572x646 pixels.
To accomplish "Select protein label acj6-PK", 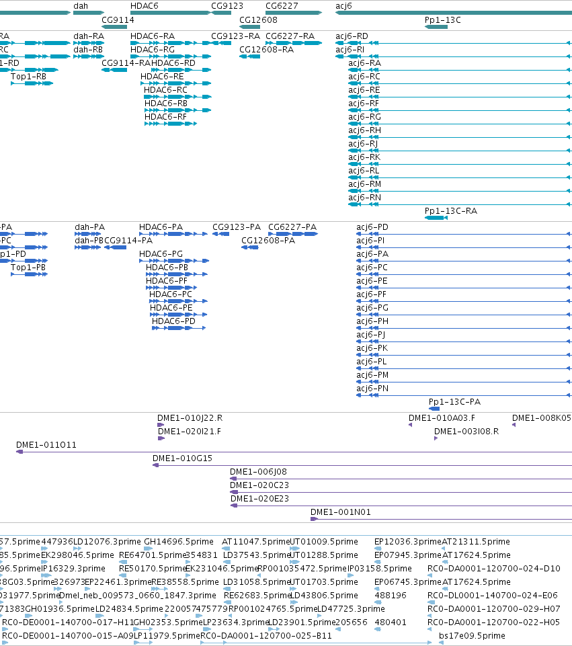I will pyautogui.click(x=372, y=348).
